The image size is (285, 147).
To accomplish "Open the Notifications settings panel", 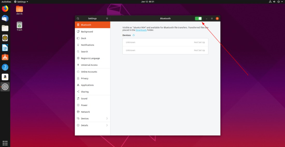I will point(92,45).
